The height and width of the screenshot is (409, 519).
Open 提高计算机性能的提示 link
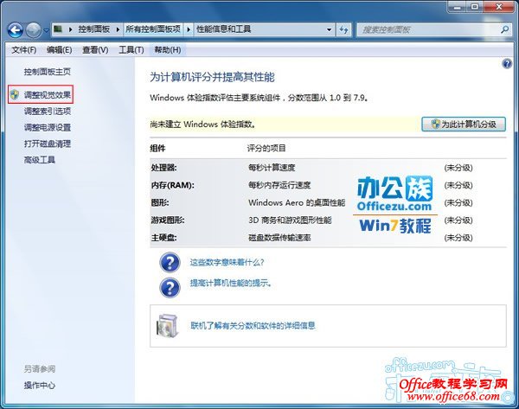click(231, 284)
